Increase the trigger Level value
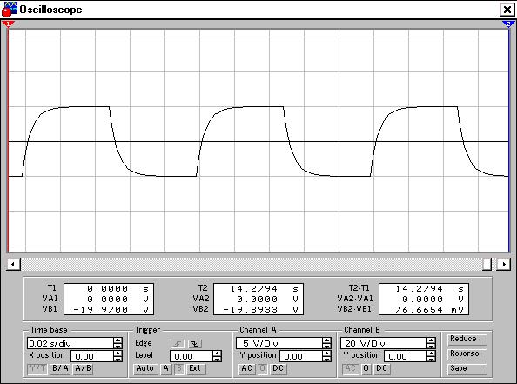The image size is (517, 384). [x=217, y=354]
